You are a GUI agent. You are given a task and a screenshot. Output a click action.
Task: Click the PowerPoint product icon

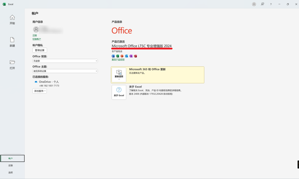click(x=122, y=56)
